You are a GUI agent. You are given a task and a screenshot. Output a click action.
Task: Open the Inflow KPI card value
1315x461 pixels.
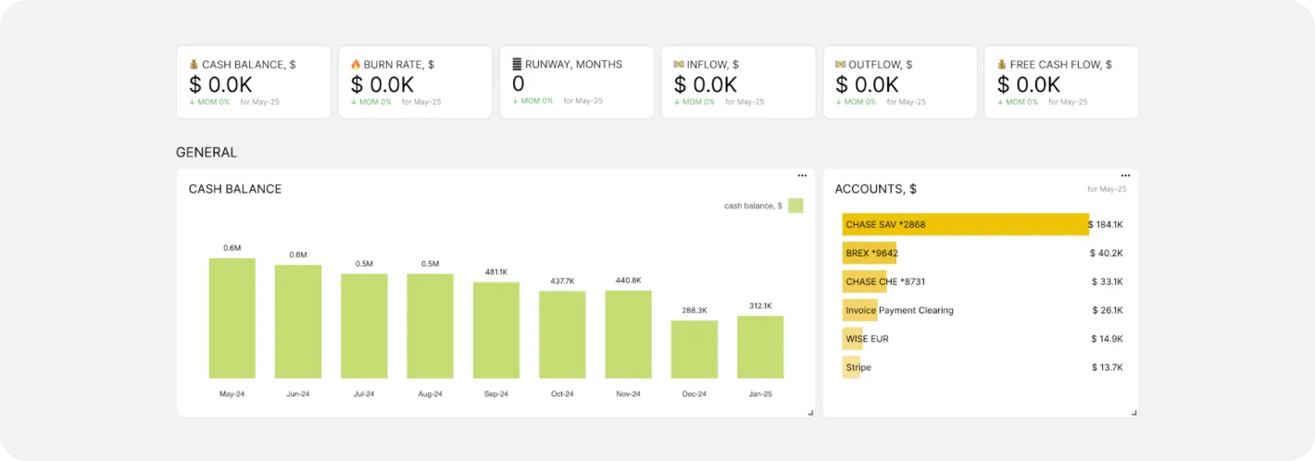pyautogui.click(x=706, y=84)
